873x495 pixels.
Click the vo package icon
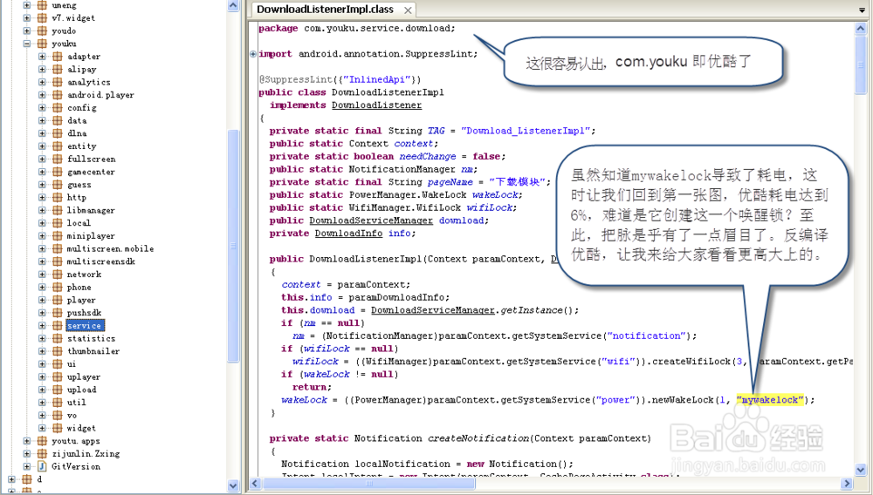click(58, 415)
